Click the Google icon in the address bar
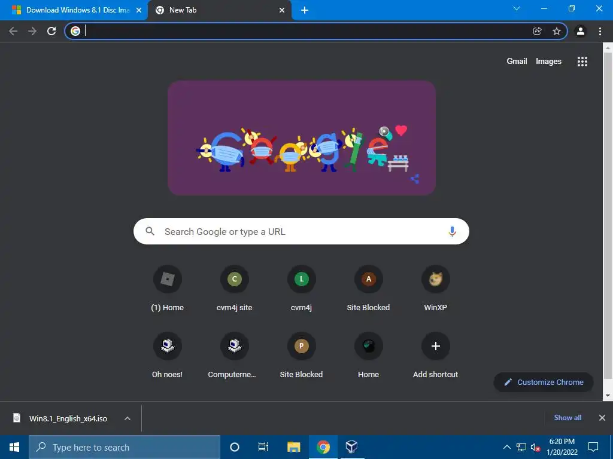 coord(75,31)
